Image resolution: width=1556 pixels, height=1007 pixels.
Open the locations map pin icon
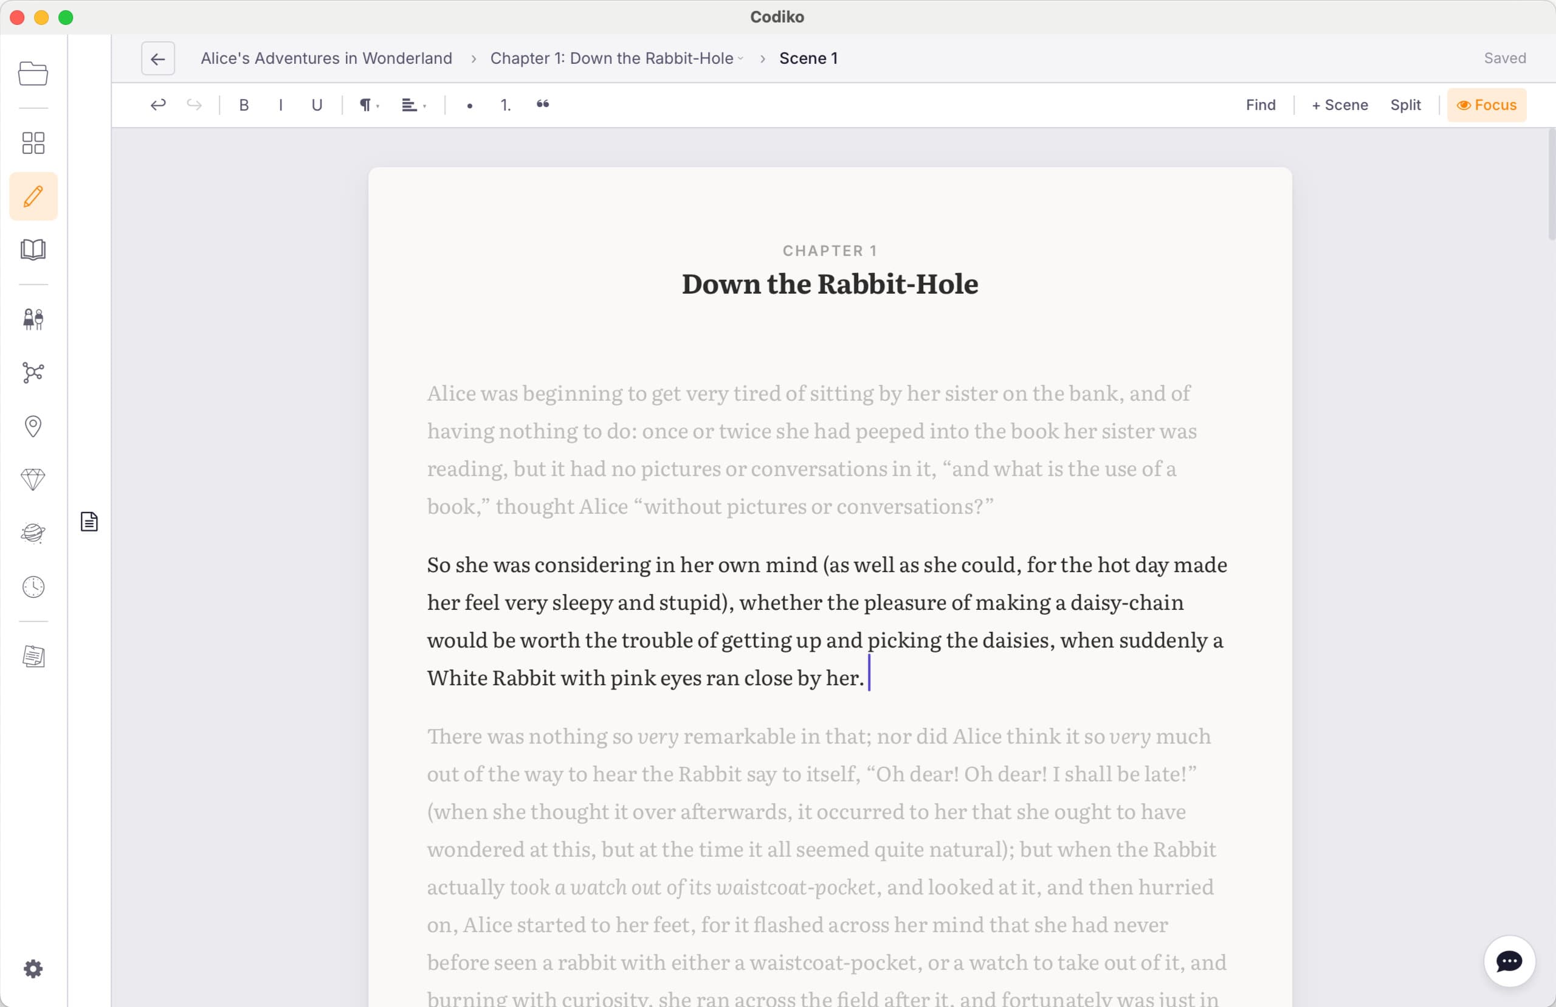33,426
